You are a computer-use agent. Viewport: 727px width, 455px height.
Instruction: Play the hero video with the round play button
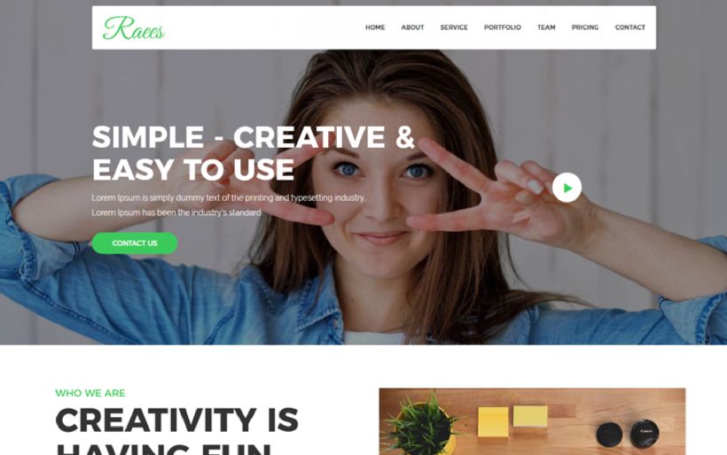(567, 188)
